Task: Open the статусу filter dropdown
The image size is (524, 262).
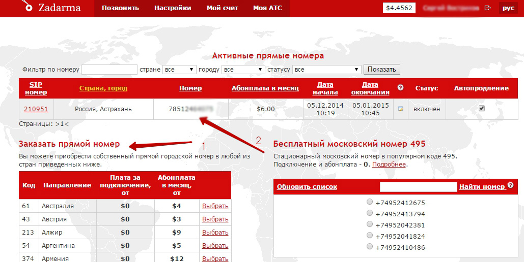Action: [x=327, y=70]
